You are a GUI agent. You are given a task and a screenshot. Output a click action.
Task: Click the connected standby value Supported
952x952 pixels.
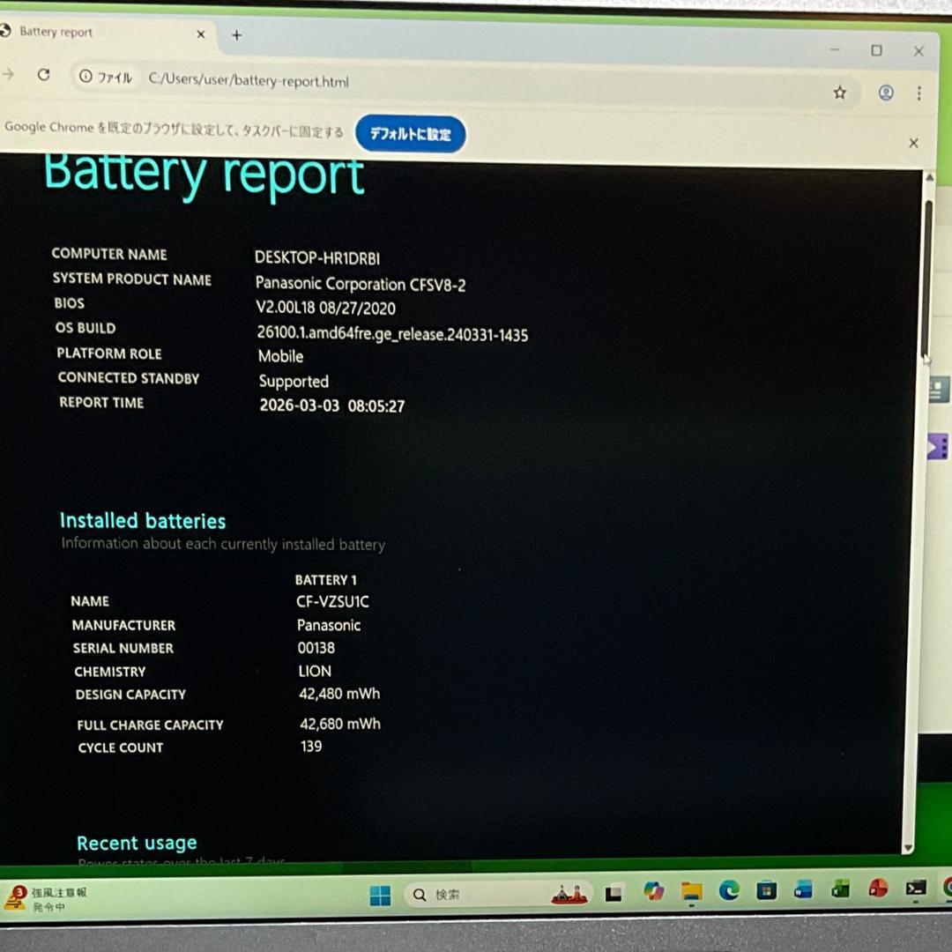[x=294, y=382]
